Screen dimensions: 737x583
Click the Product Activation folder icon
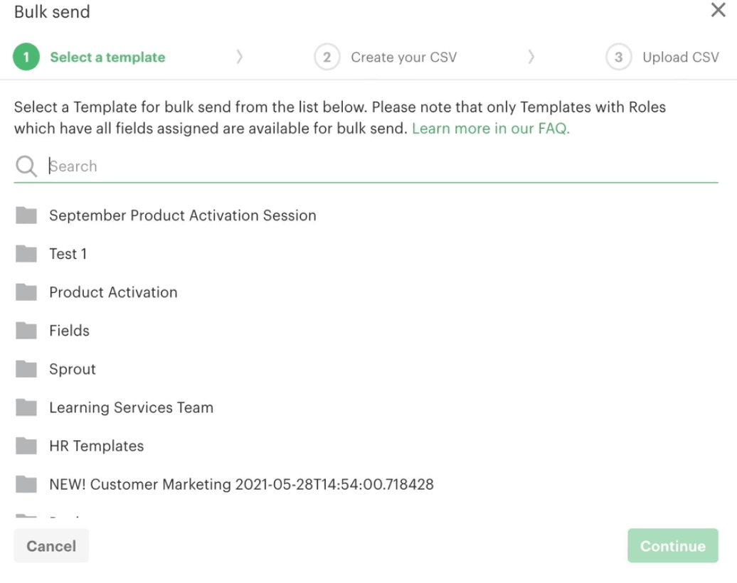pos(26,292)
